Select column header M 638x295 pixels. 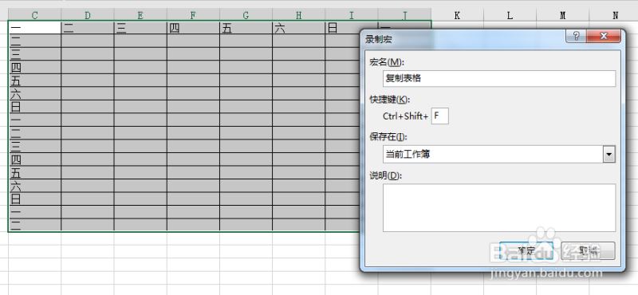point(563,15)
